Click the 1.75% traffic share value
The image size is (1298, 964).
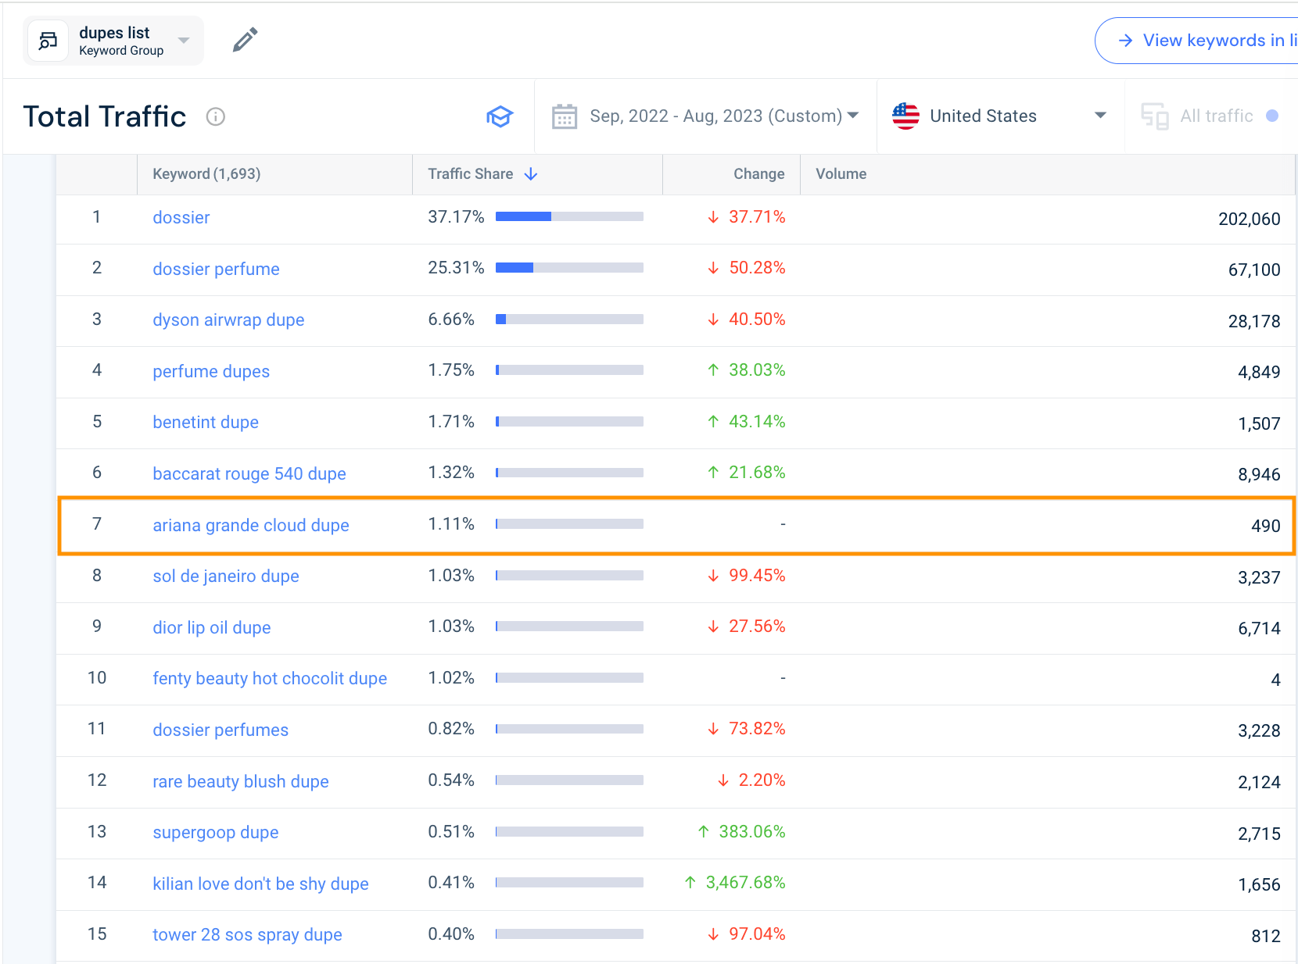[451, 370]
